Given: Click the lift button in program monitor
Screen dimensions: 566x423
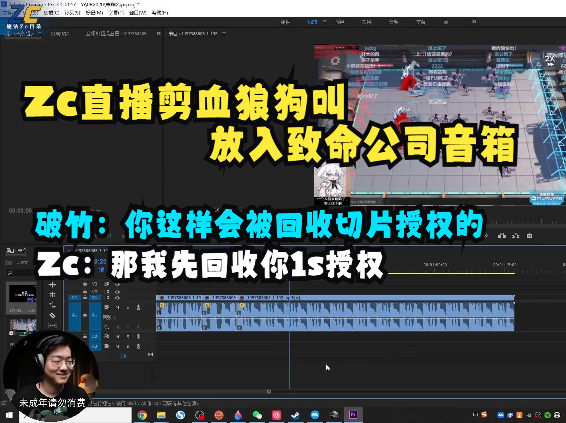Looking at the screenshot, I should [x=502, y=235].
